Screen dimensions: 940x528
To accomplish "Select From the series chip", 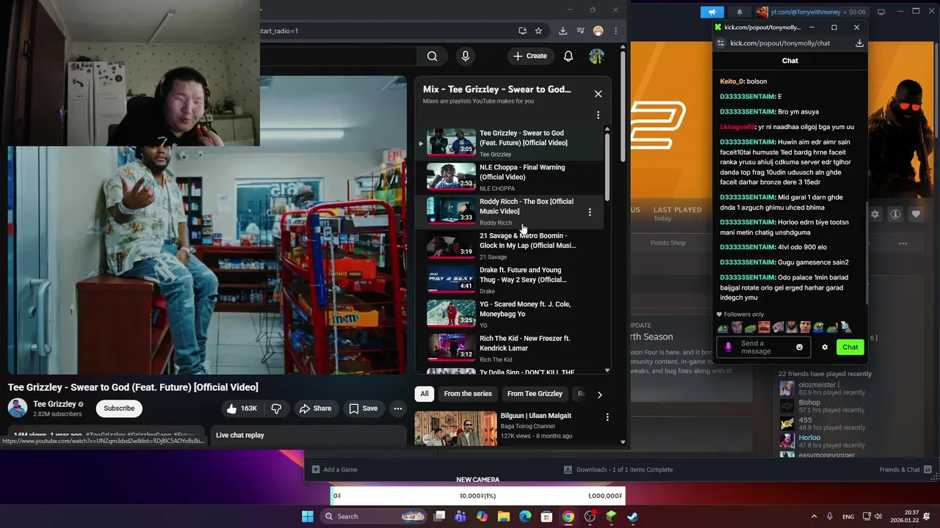I will [x=468, y=394].
